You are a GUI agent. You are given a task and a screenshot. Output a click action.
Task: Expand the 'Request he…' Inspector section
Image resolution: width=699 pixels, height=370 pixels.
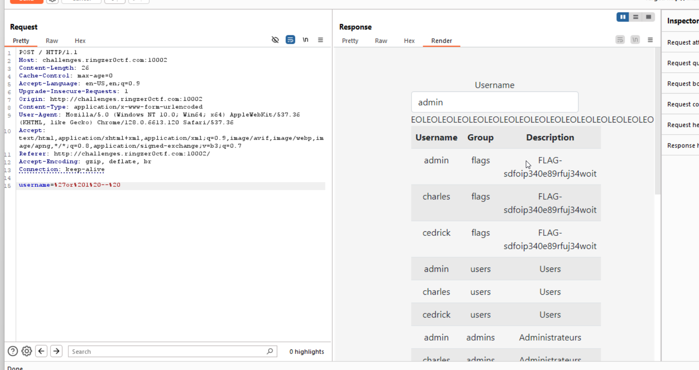680,125
